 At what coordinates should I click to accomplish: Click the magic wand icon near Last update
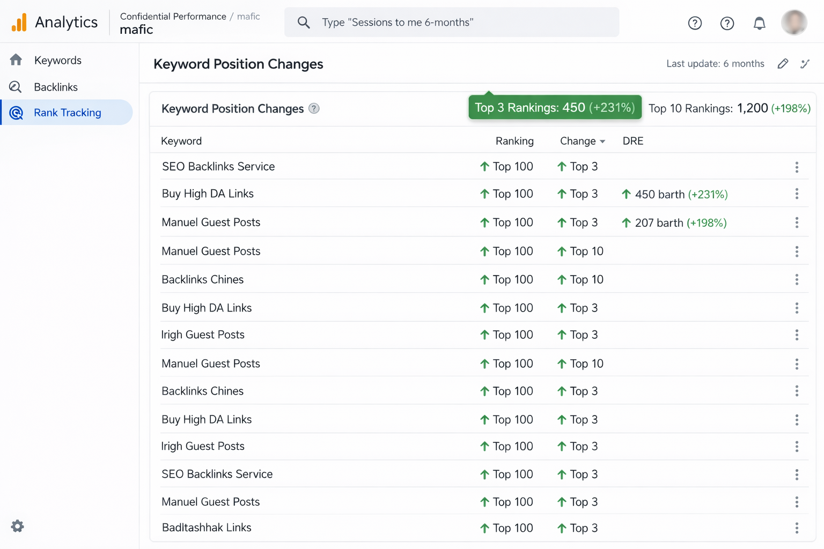point(805,64)
